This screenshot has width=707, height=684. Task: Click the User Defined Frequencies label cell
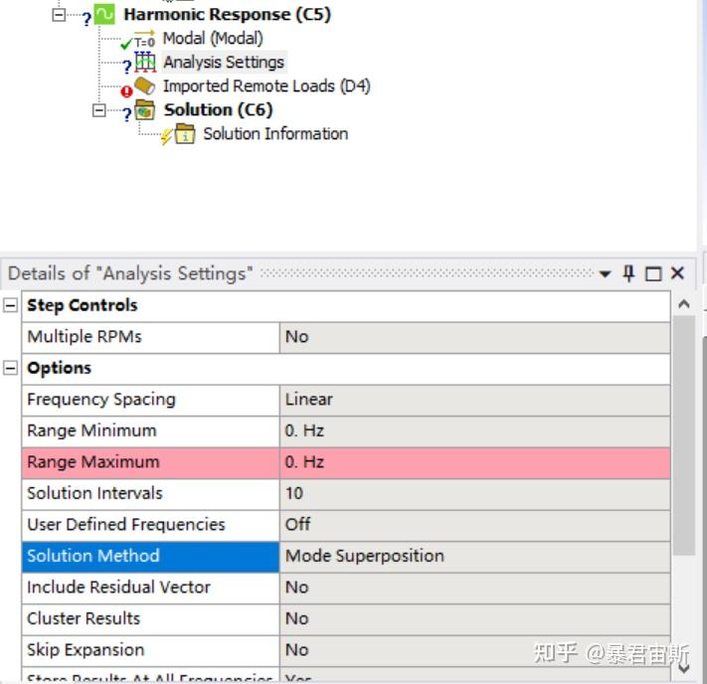(150, 525)
